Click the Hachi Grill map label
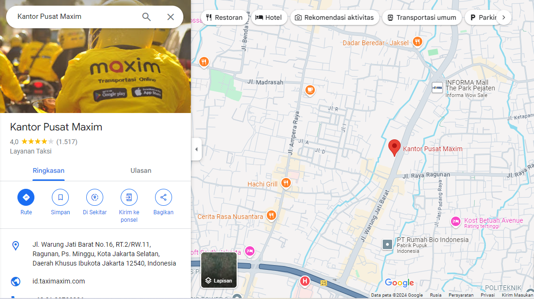The height and width of the screenshot is (299, 534). click(x=262, y=184)
